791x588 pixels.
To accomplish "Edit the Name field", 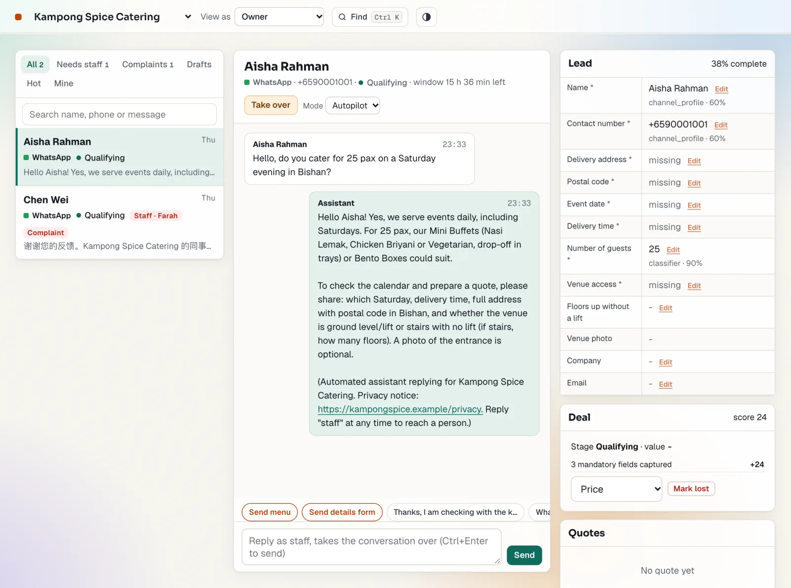I will tap(721, 89).
